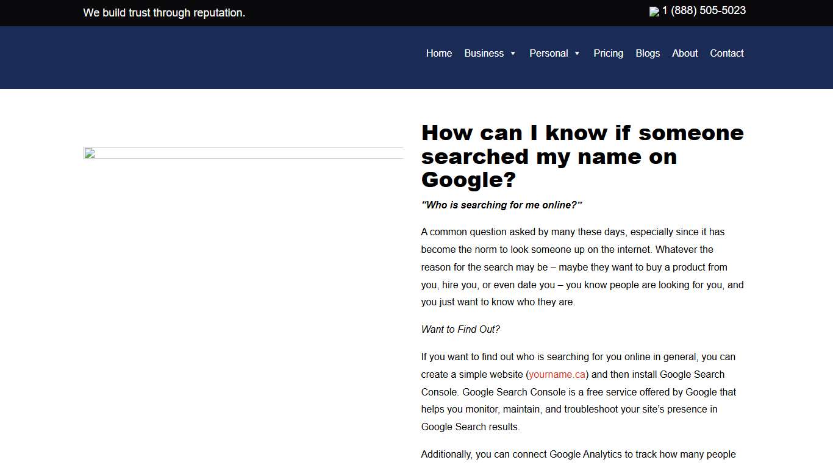The image size is (833, 468).
Task: Click the 'Who is searching for me online?' subheading
Action: coord(501,205)
